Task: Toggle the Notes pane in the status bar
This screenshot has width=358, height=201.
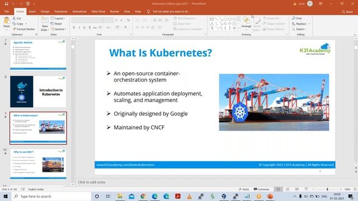Action: click(244, 189)
